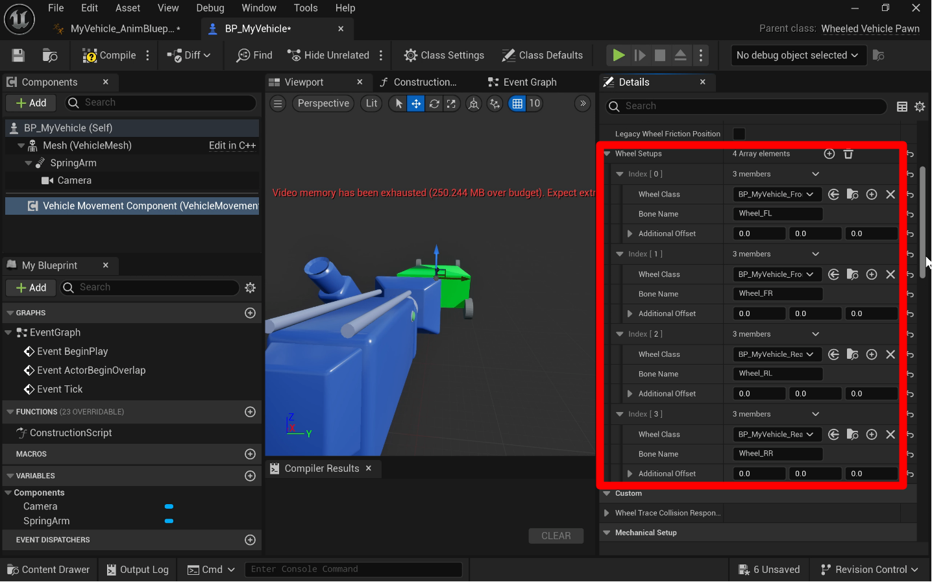Clear the Wheel Class for Index 0
The height and width of the screenshot is (582, 932).
tap(890, 194)
